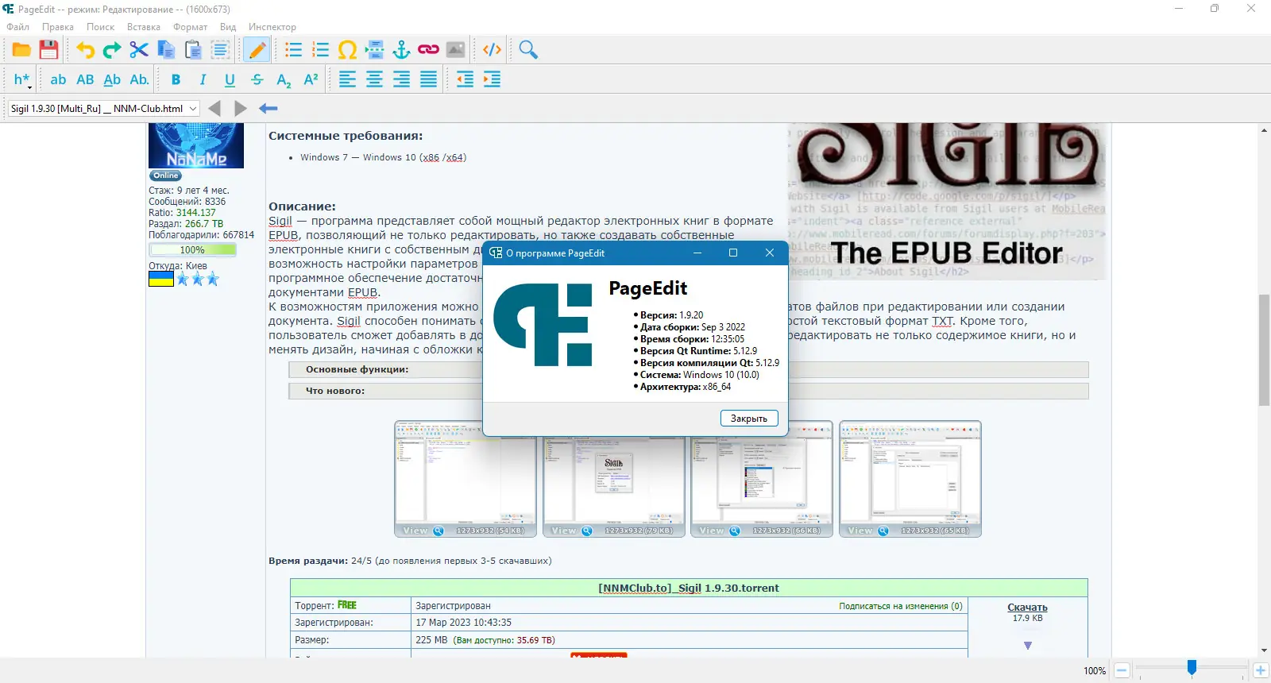1271x683 pixels.
Task: Open the Формат menu
Action: point(191,27)
